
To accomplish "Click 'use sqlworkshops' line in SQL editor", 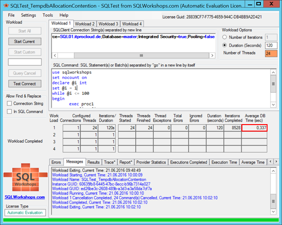I will click(72, 73).
